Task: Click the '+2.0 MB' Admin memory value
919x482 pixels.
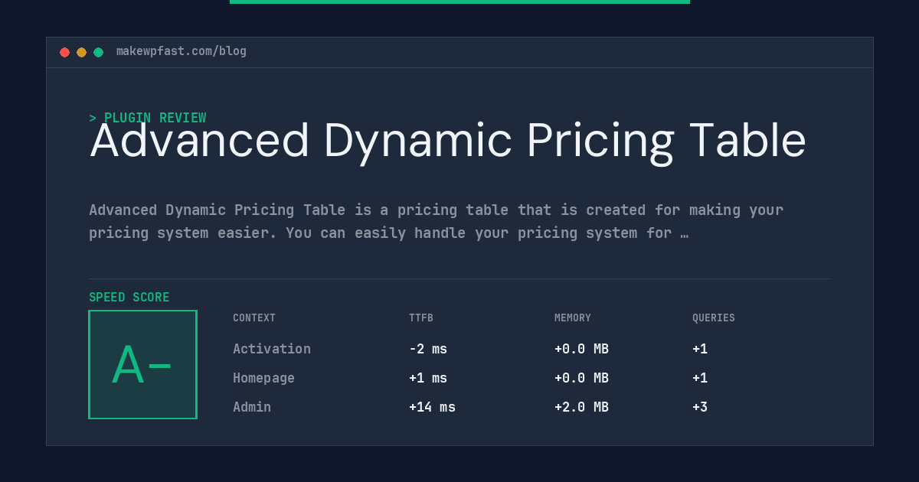Action: click(581, 407)
